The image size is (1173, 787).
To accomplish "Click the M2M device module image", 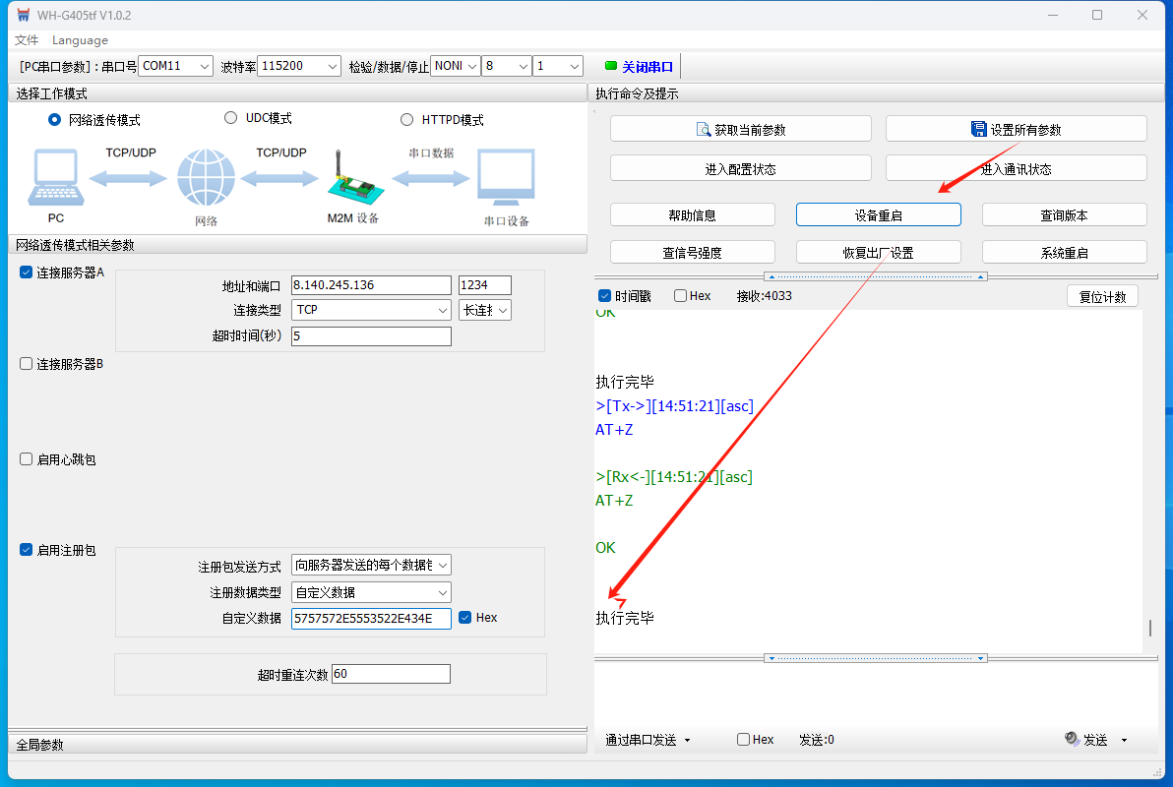I will click(x=354, y=180).
